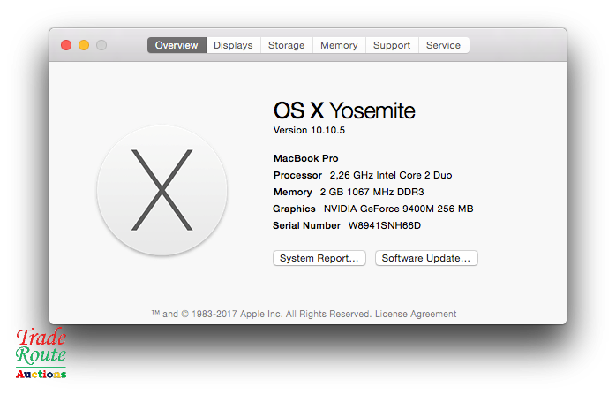Screen dimensions: 616x395
Task: Open the Displays tab
Action: [233, 45]
